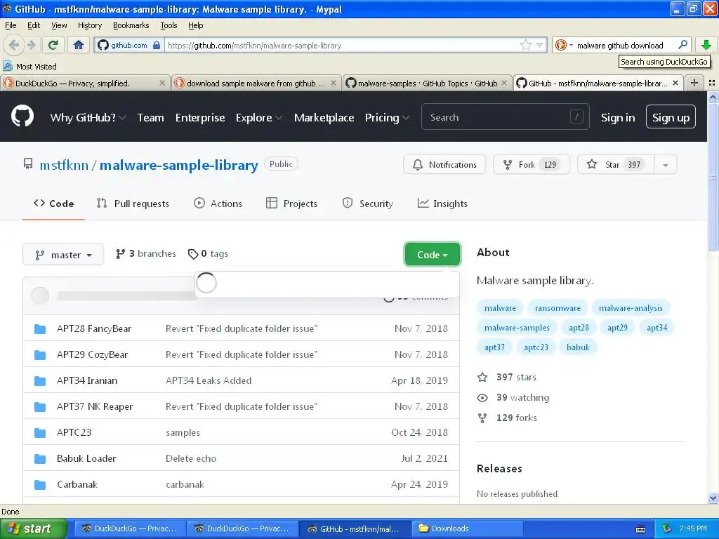The height and width of the screenshot is (539, 719).
Task: Open the Bookmarks menu
Action: [x=131, y=25]
